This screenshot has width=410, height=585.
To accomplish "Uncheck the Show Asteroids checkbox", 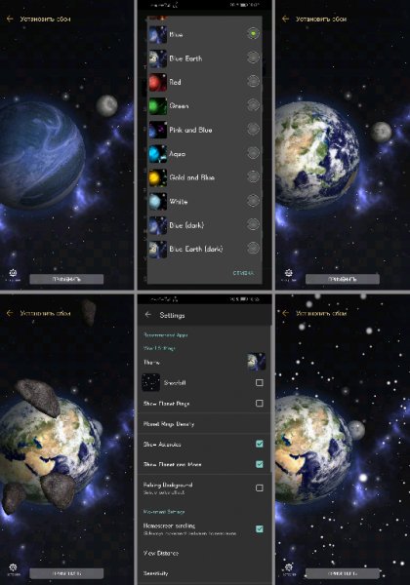I will point(259,444).
